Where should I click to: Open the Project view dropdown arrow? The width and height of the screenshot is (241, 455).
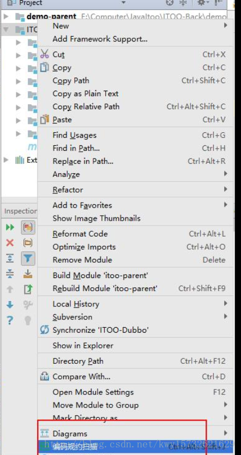[124, 3]
